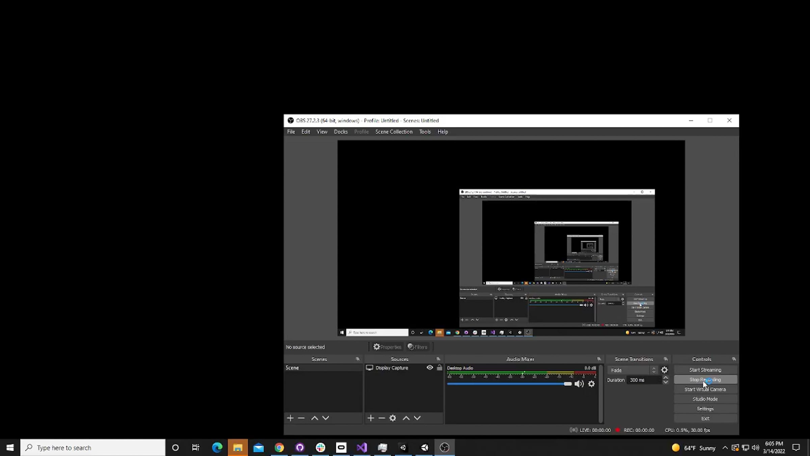Move the source up in Sources list
This screenshot has height=456, width=810.
click(x=406, y=418)
